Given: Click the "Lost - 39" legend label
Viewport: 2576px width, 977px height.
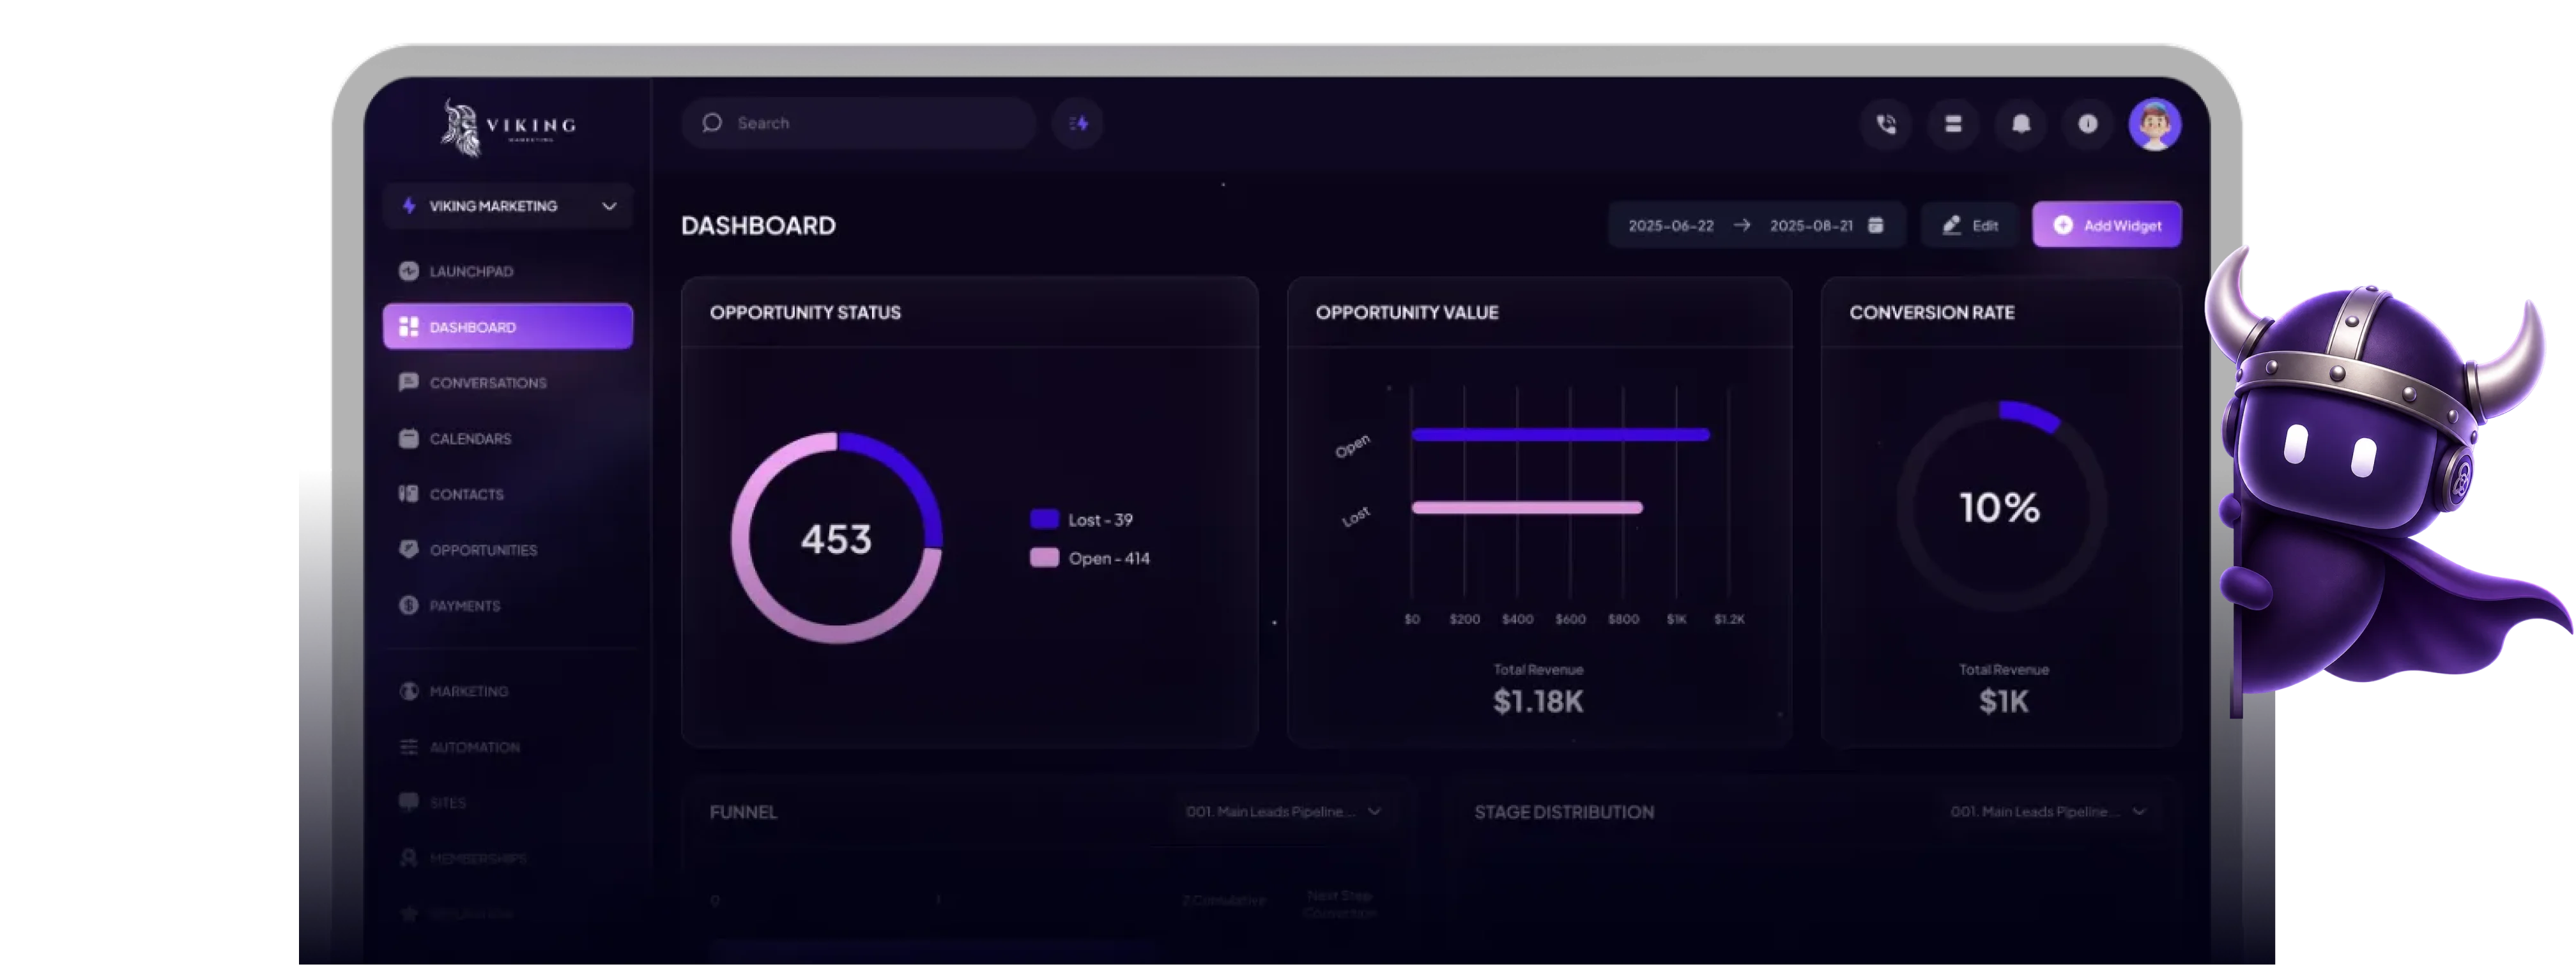Looking at the screenshot, I should [1100, 519].
